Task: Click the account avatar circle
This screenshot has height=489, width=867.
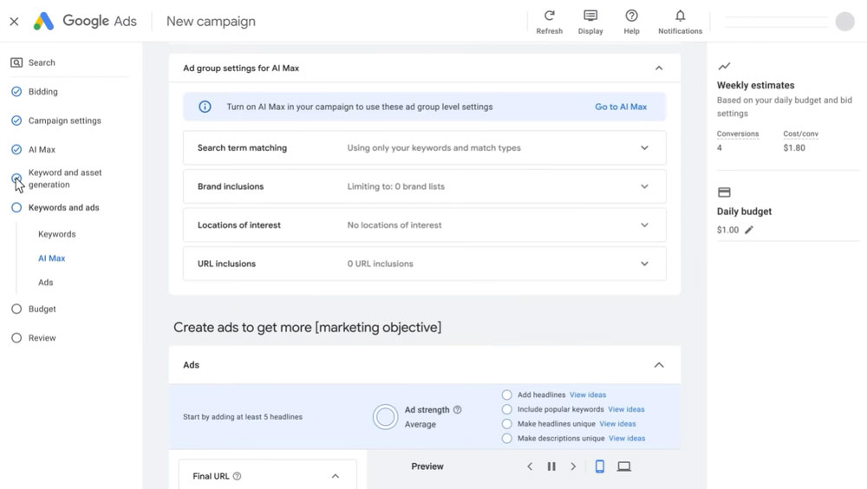Action: (x=844, y=22)
